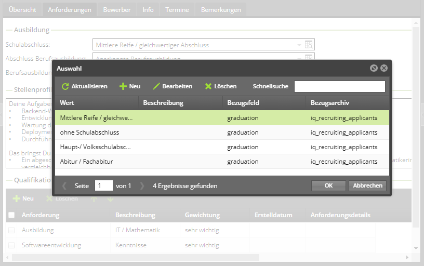Click the Gewichtung column header
This screenshot has height=266, width=424.
coord(215,215)
